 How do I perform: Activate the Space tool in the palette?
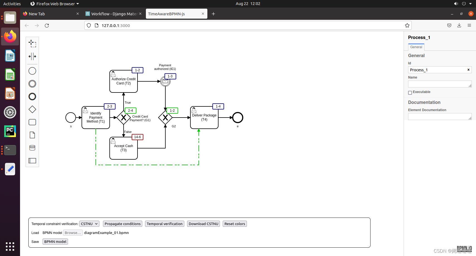(32, 56)
